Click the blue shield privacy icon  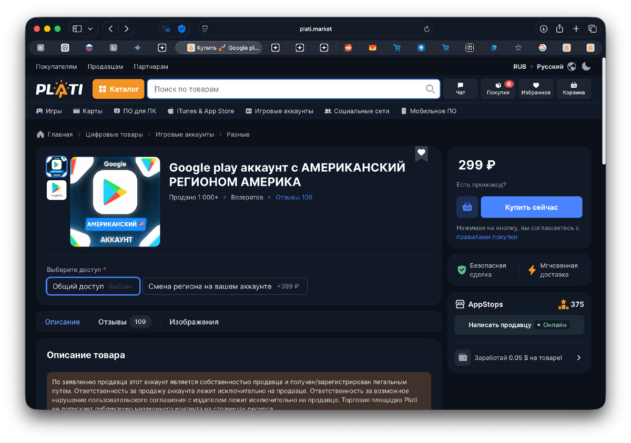click(181, 29)
